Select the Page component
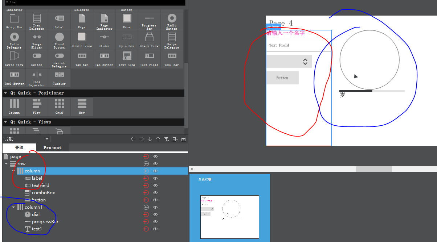437x242 pixels. (x=82, y=21)
